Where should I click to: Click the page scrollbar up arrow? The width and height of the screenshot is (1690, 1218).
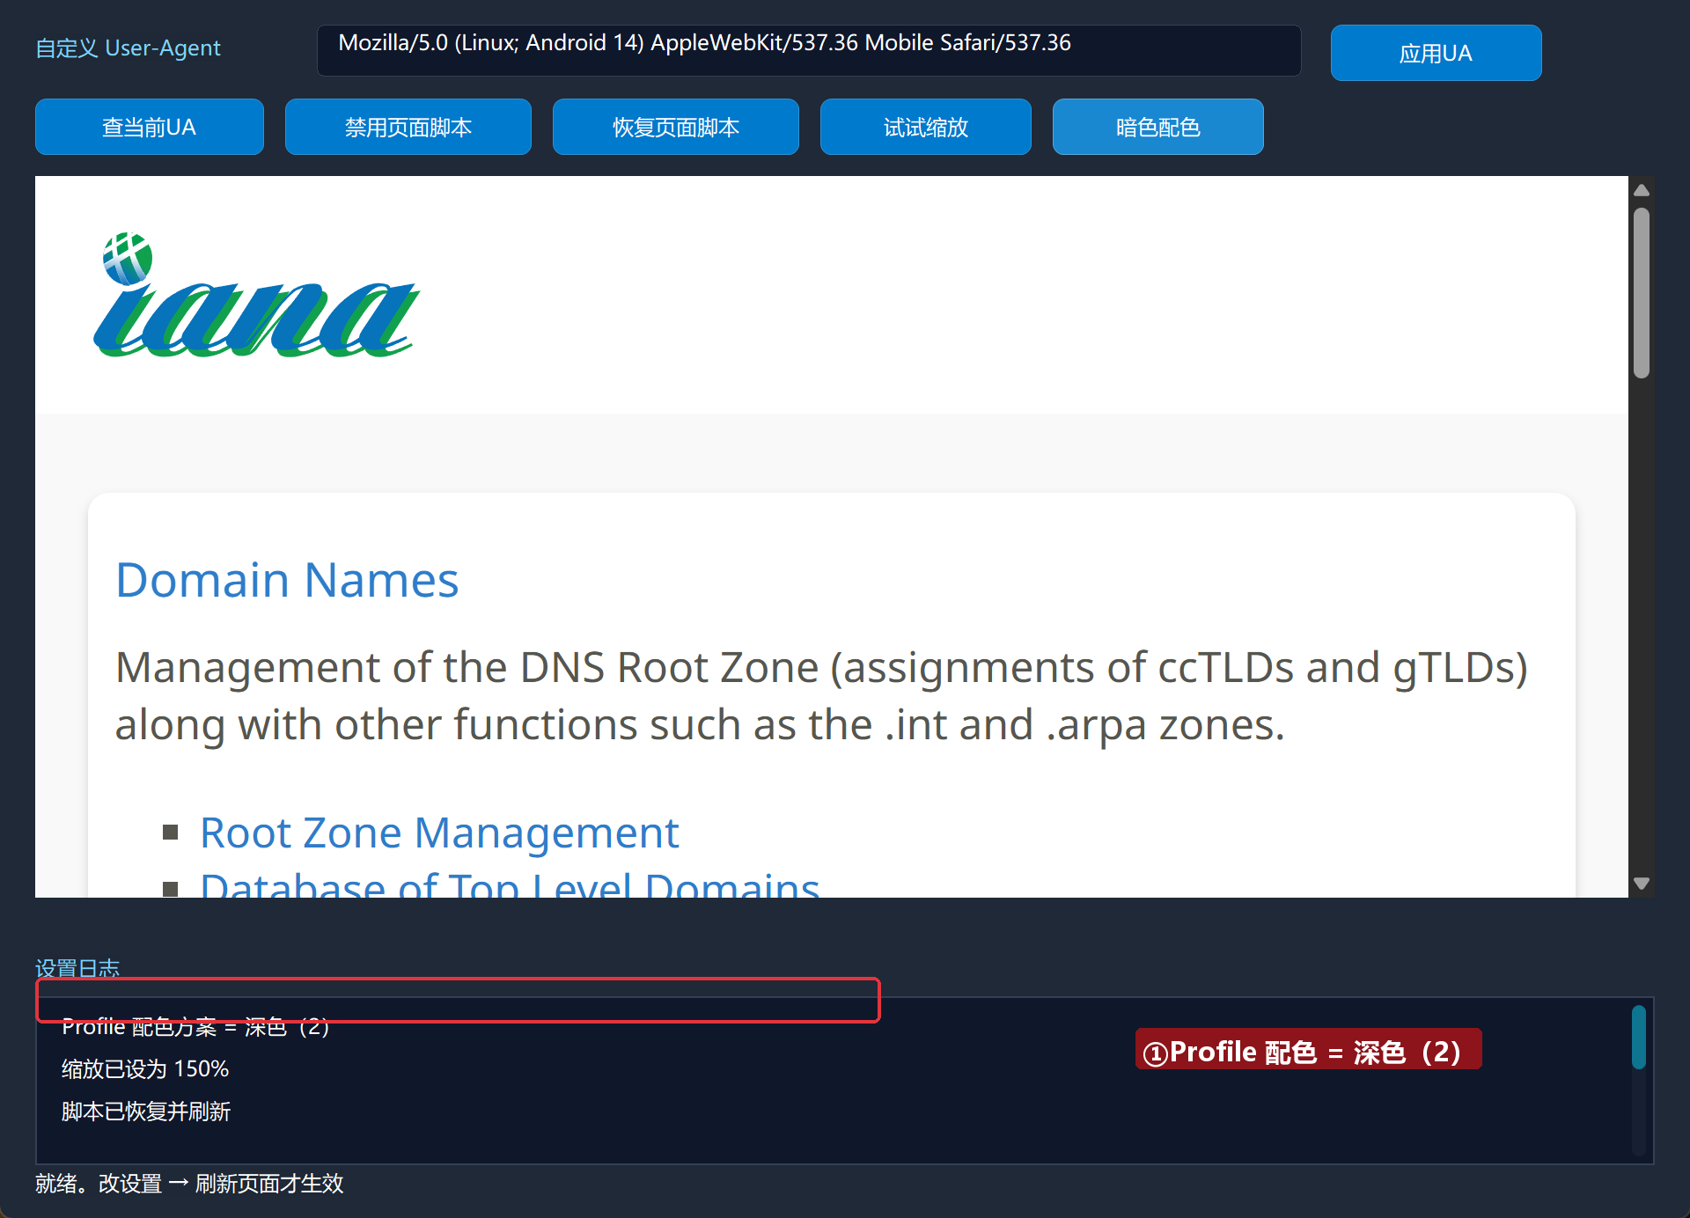tap(1642, 190)
